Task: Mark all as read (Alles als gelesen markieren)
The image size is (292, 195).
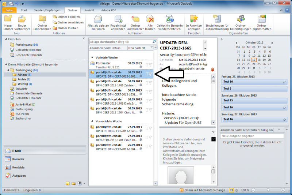Action: coord(98,23)
